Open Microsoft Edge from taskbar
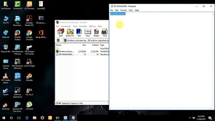 tap(27, 118)
